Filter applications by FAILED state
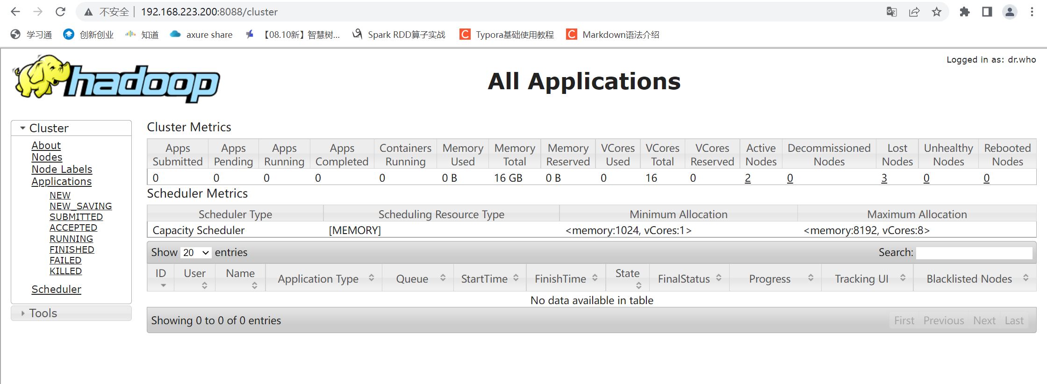1047x384 pixels. (65, 260)
